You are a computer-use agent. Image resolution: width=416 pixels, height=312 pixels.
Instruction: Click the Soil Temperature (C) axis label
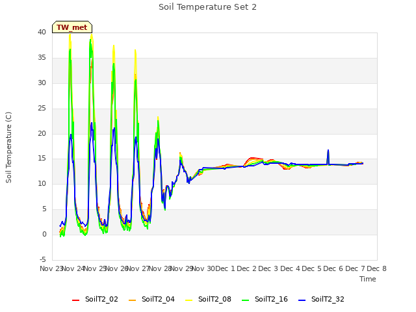[x=8, y=148]
